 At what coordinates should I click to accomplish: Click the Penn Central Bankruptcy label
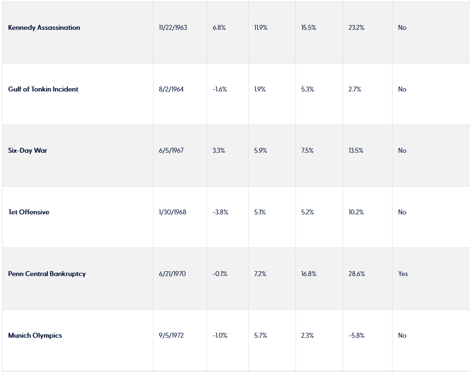[47, 274]
